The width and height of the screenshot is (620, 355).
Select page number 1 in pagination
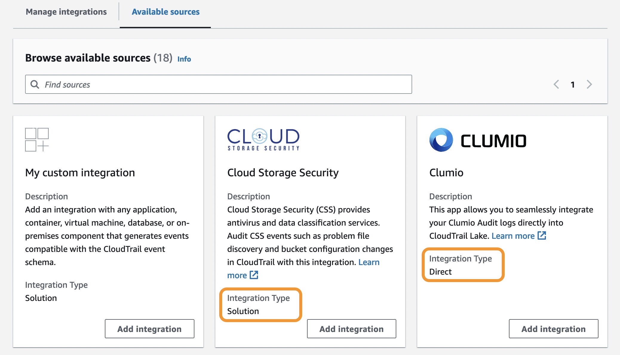coord(573,85)
